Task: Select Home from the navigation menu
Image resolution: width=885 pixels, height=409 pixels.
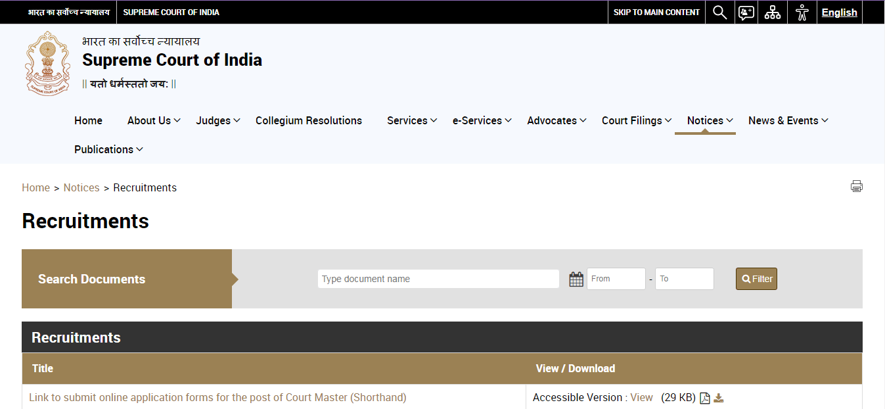Action: point(88,120)
